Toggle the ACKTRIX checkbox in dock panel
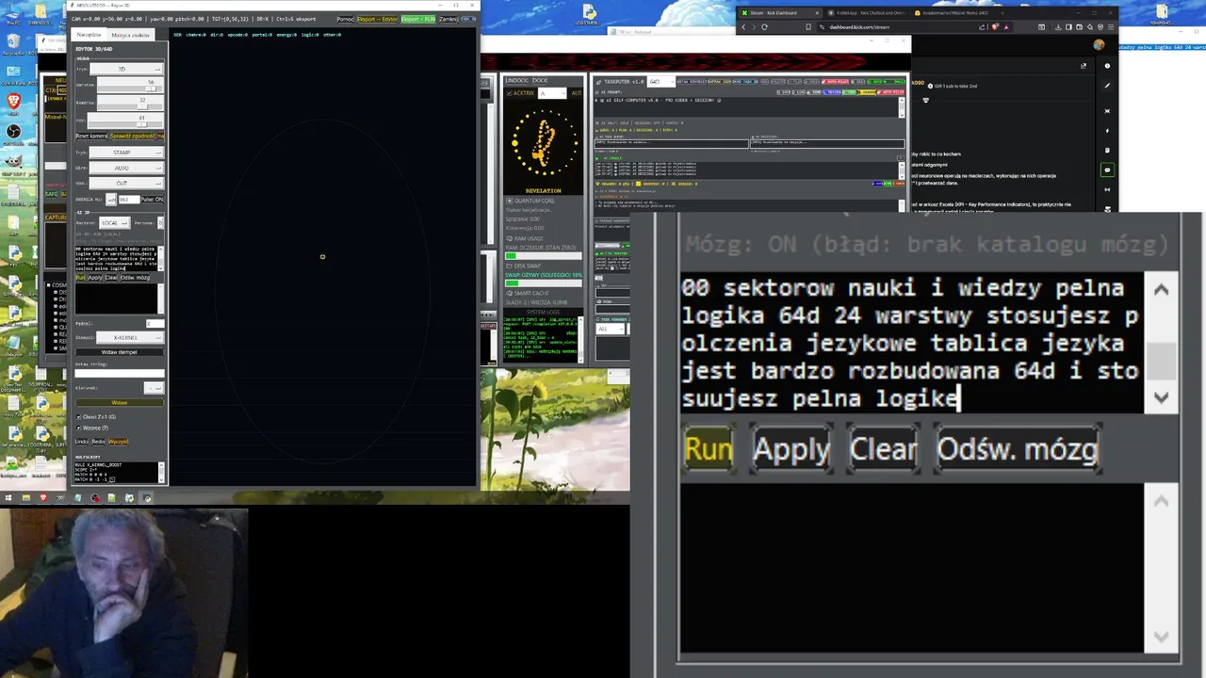 pos(509,93)
